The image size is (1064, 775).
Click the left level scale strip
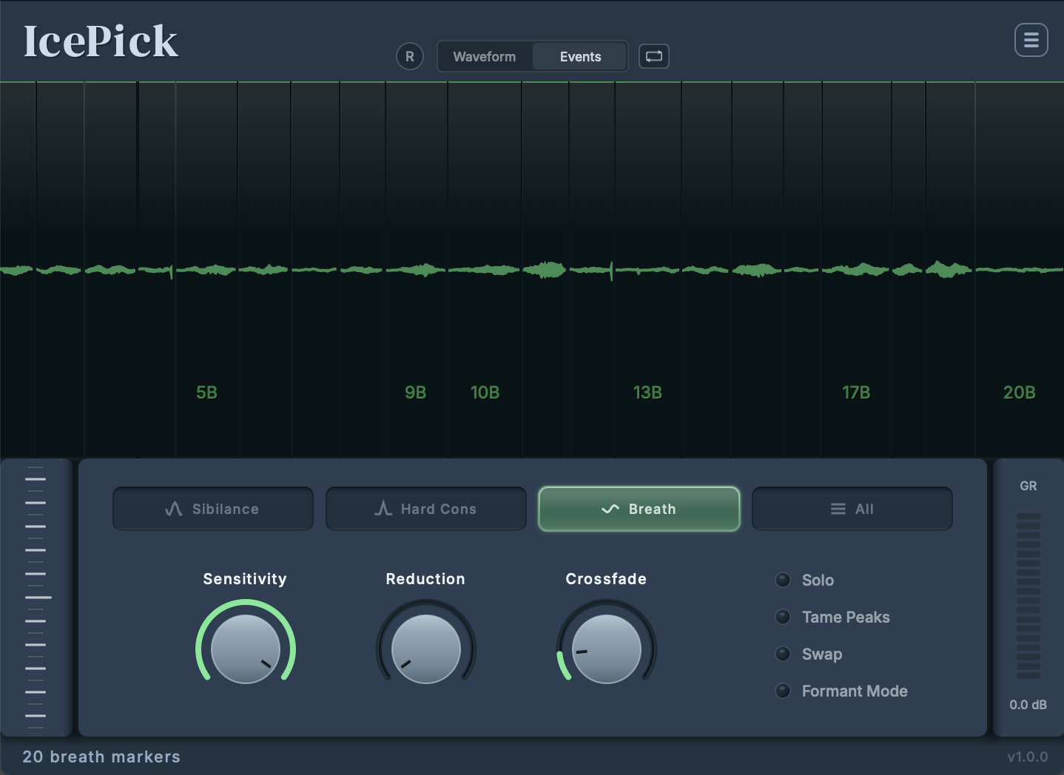[x=36, y=597]
